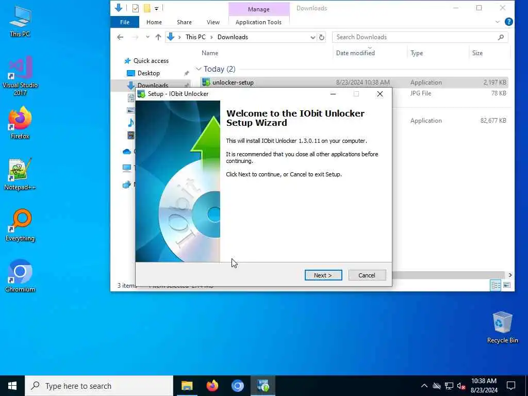Click the taskbar clock
This screenshot has width=528, height=396.
[x=484, y=386]
